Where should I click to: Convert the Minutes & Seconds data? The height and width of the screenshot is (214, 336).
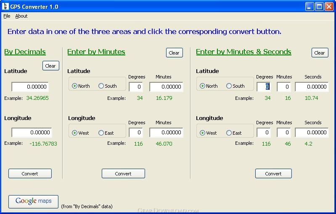point(273,174)
